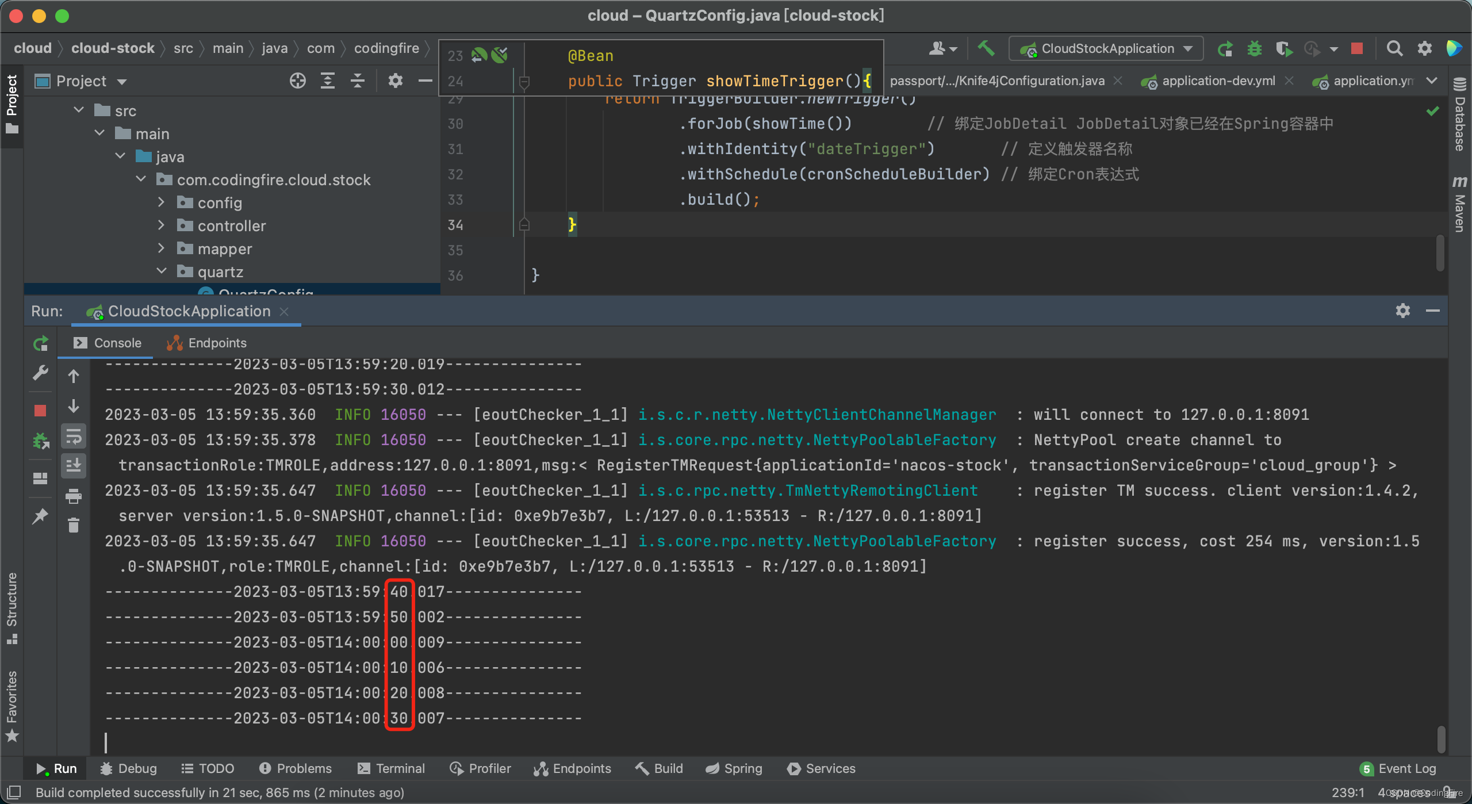The image size is (1472, 804).
Task: Click the console vertical scrollbar
Action: [x=1441, y=739]
